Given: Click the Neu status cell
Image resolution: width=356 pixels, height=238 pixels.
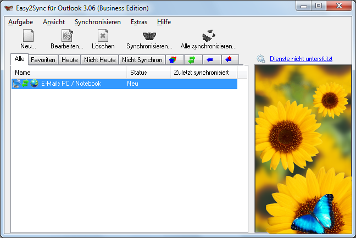Looking at the screenshot, I should [132, 84].
